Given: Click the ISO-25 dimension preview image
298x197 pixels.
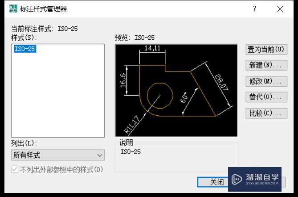Looking at the screenshot, I should [176, 90].
